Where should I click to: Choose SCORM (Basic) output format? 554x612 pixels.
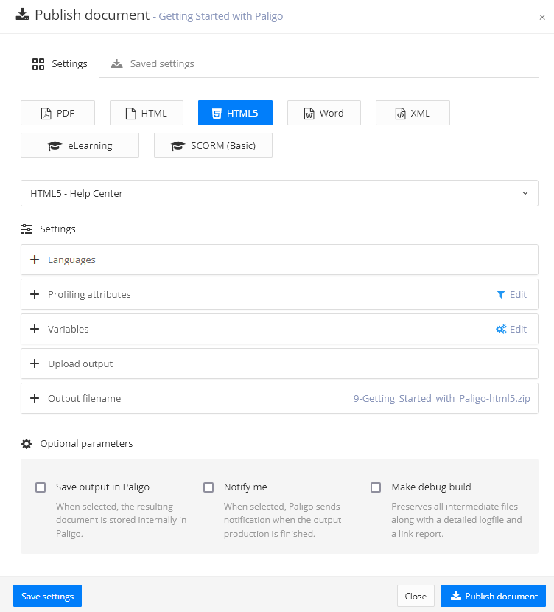tap(213, 145)
